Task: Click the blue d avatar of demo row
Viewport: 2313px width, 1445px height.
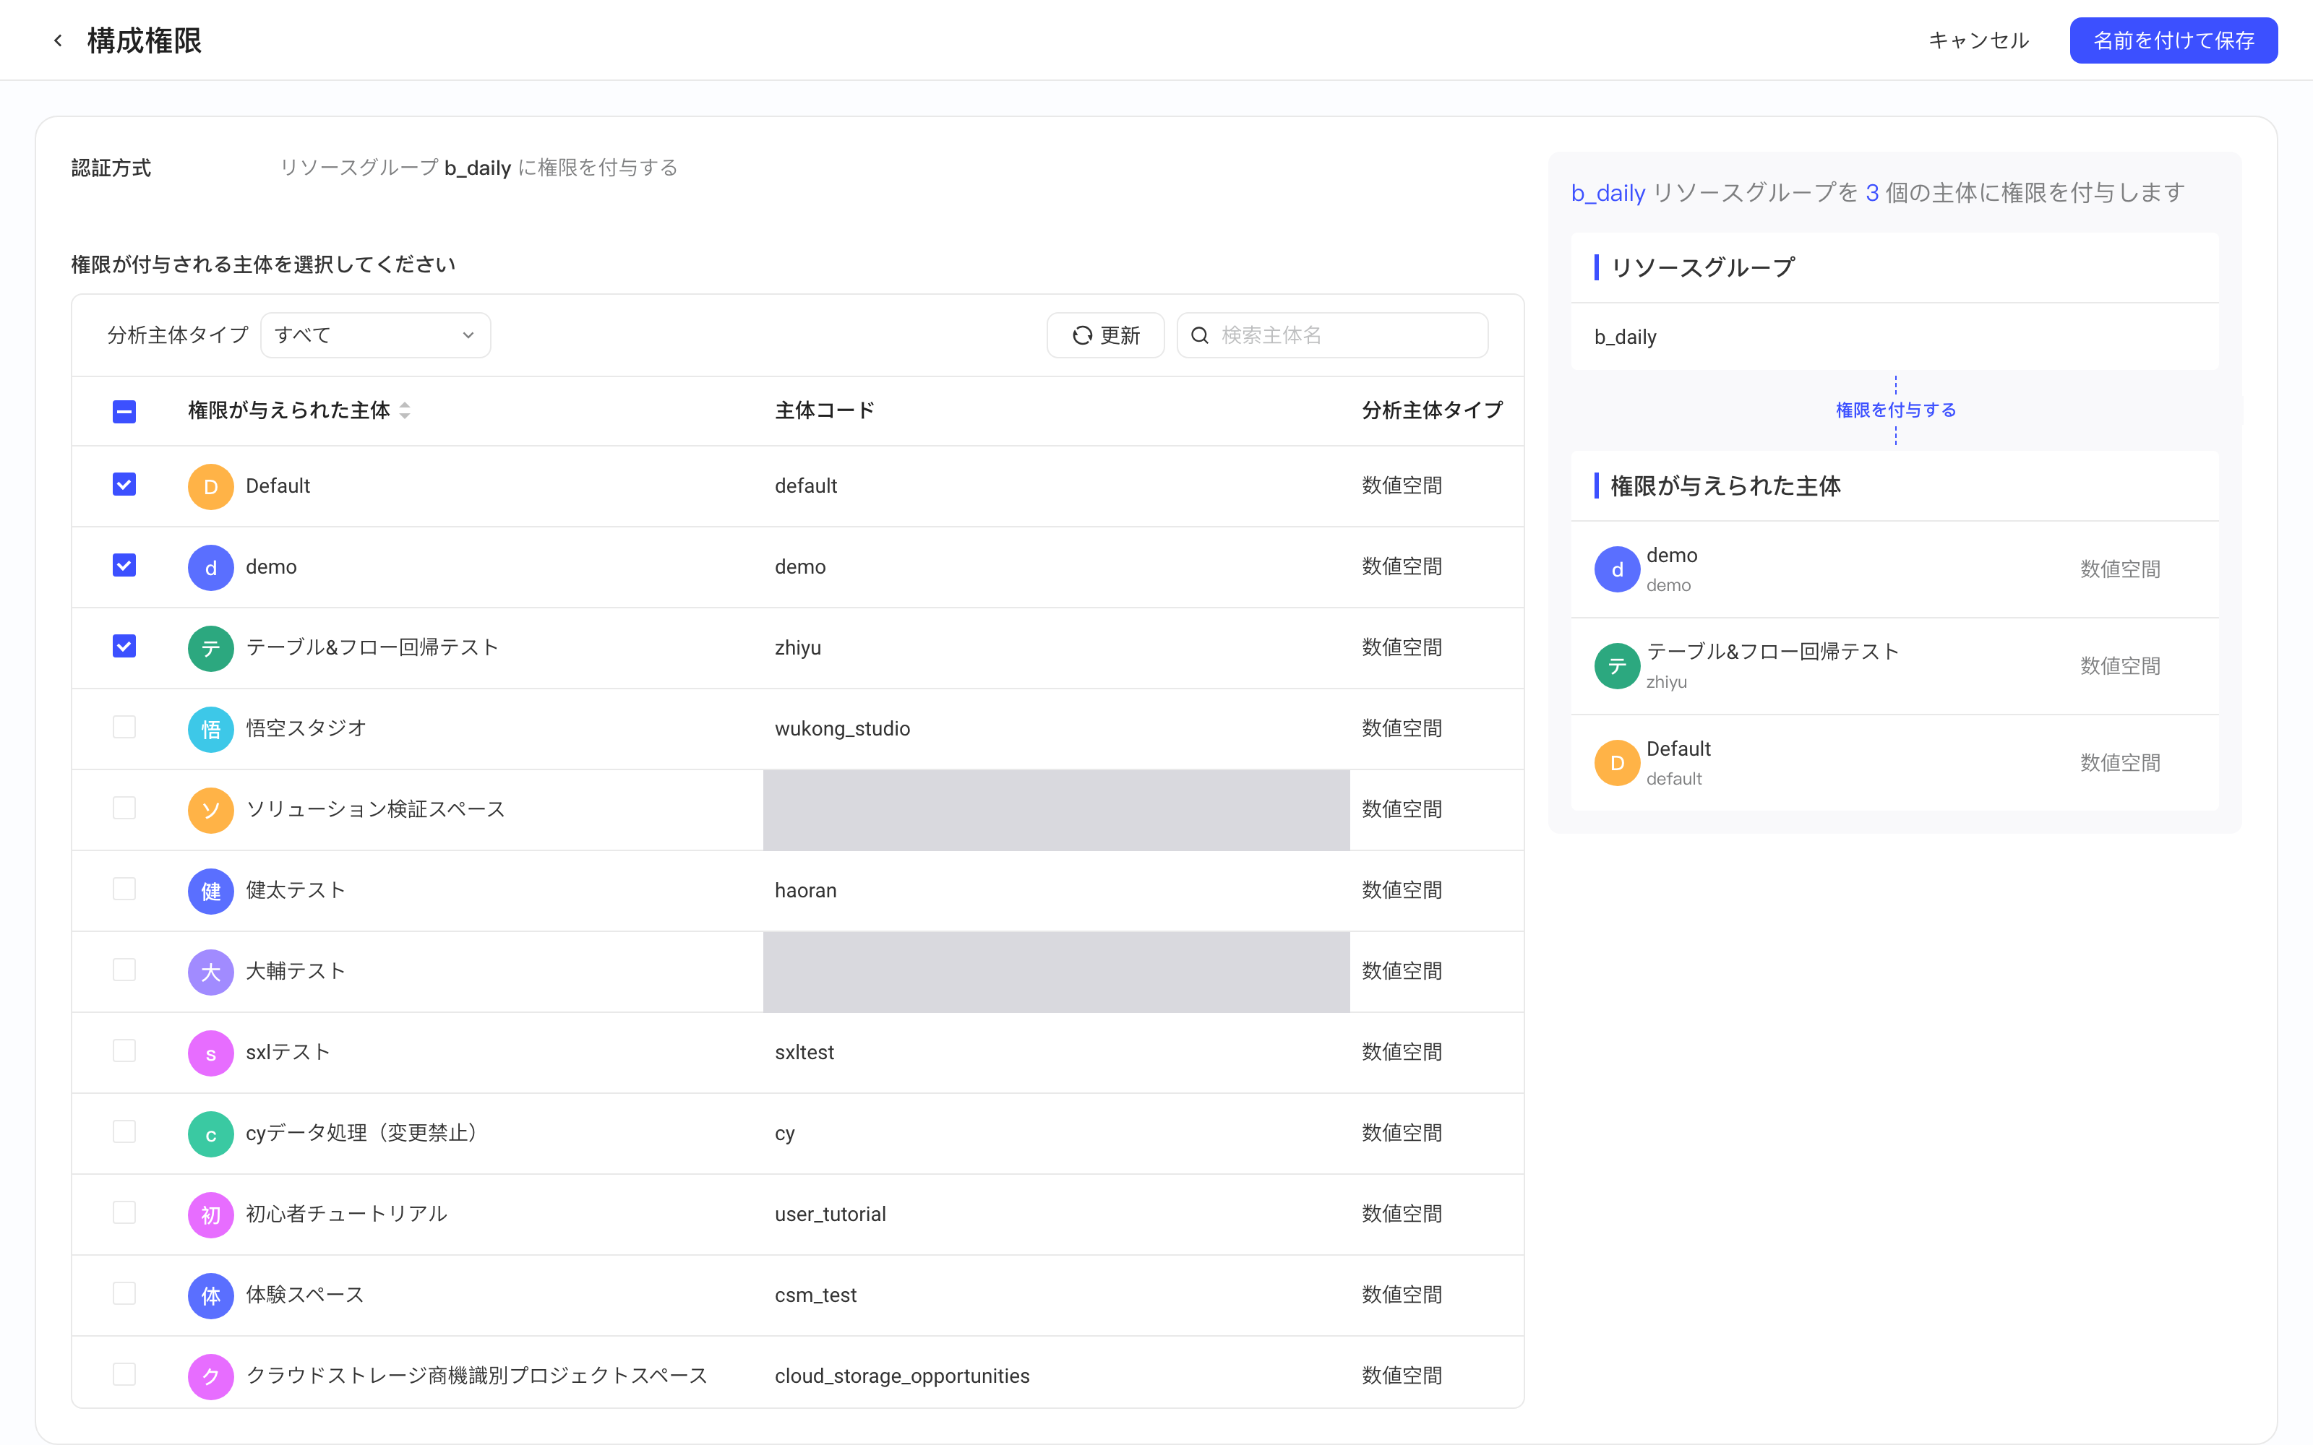Action: [211, 568]
